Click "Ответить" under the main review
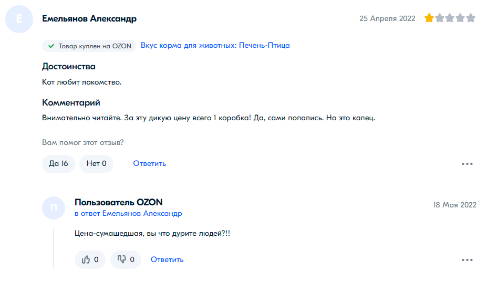This screenshot has height=282, width=487. [x=149, y=164]
